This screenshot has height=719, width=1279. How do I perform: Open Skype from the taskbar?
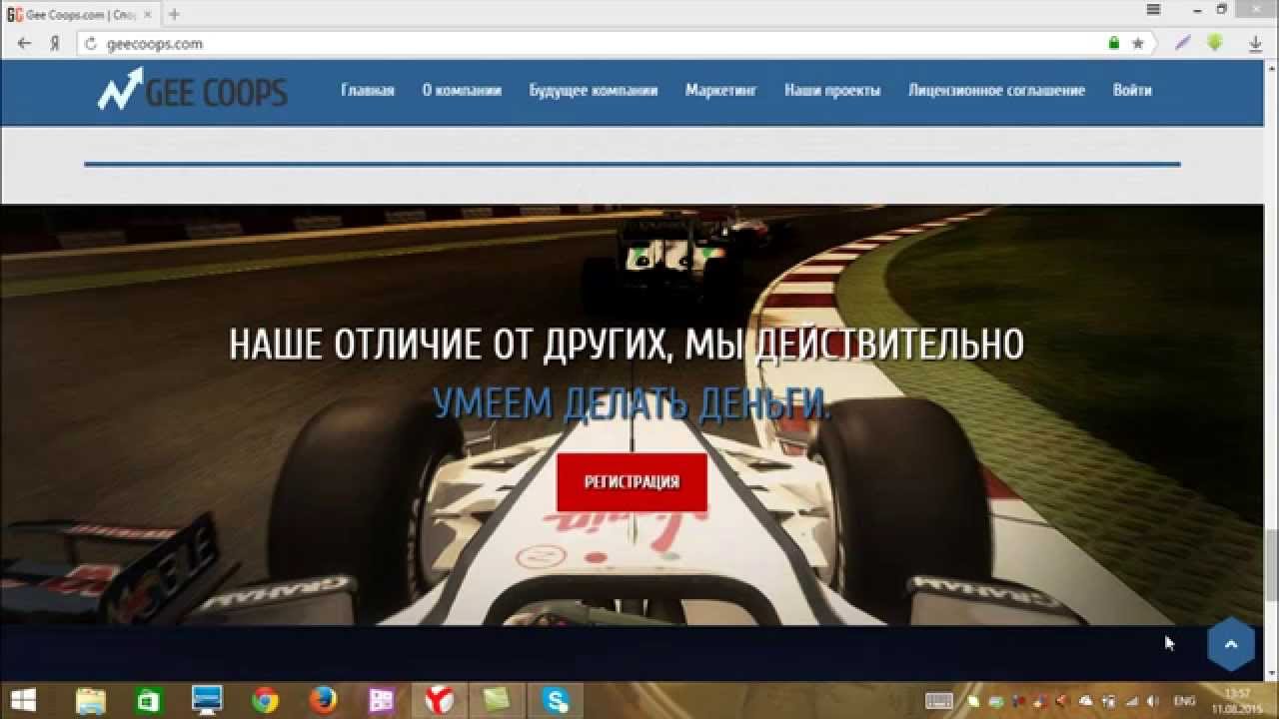coord(556,699)
